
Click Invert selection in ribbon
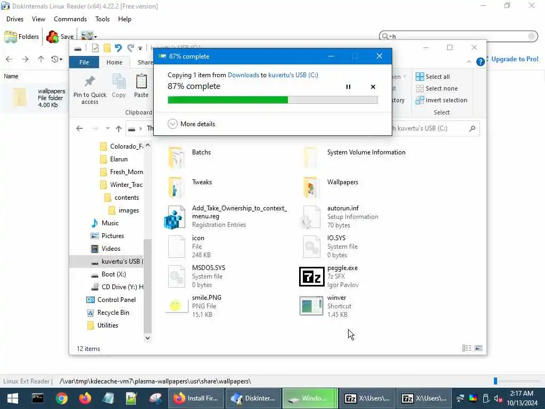tap(441, 100)
